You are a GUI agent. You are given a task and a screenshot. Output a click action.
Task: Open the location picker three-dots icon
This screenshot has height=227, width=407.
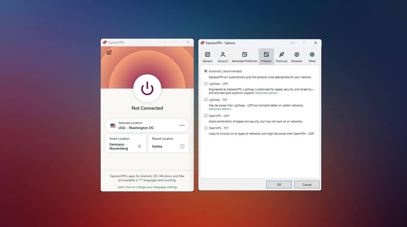click(182, 125)
